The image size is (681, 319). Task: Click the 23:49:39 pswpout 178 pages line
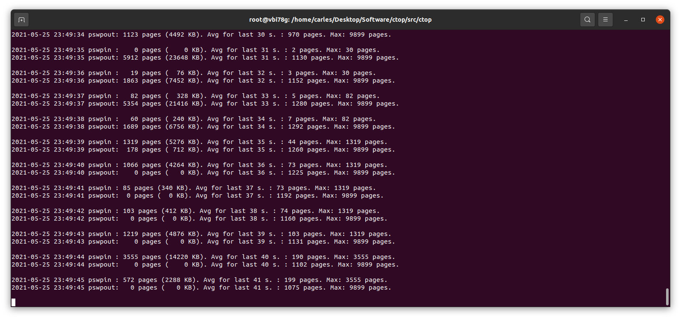coord(203,149)
